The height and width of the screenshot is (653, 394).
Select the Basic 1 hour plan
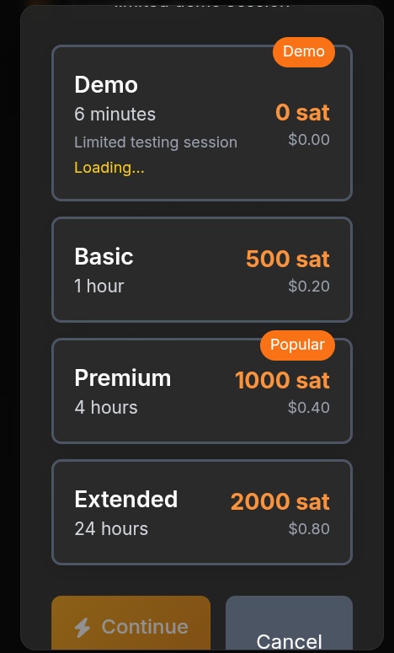202,270
